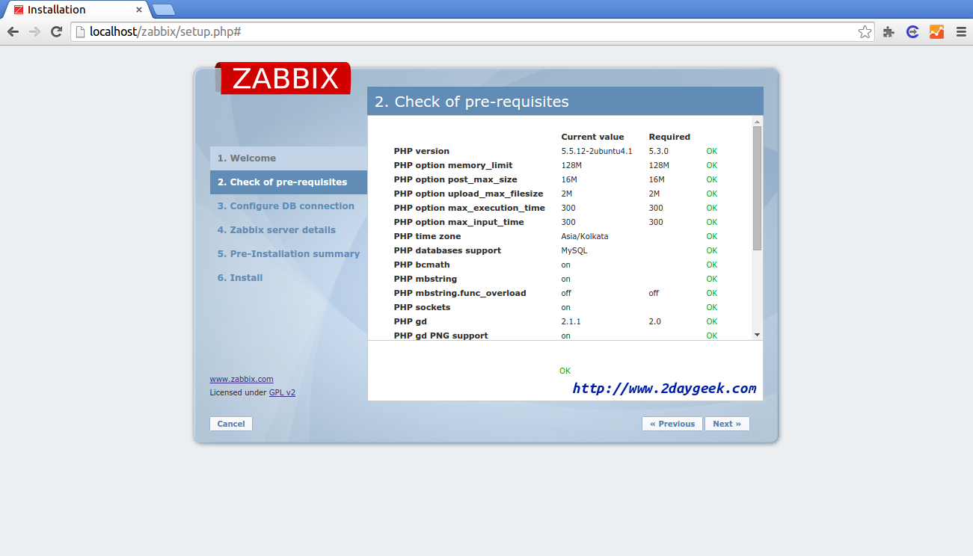Click the 'PHP option max_input_time' label

(x=459, y=222)
